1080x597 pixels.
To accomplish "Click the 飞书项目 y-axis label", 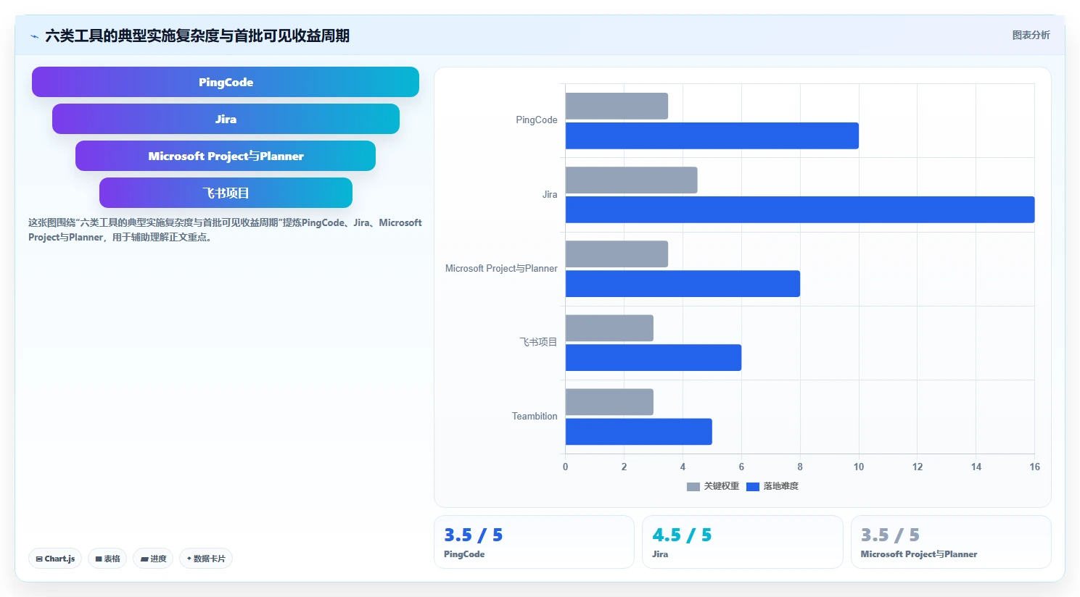I will 538,342.
